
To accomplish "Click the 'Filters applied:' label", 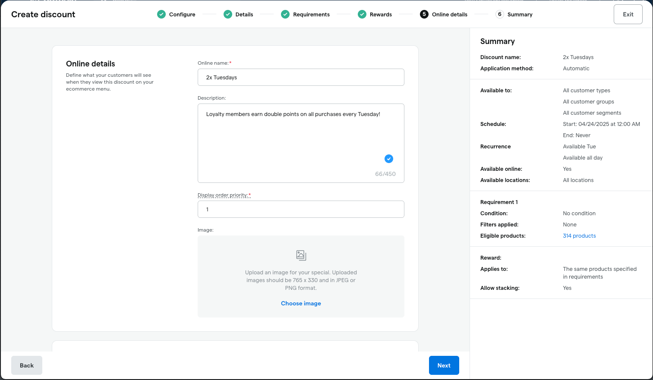I will click(x=499, y=225).
